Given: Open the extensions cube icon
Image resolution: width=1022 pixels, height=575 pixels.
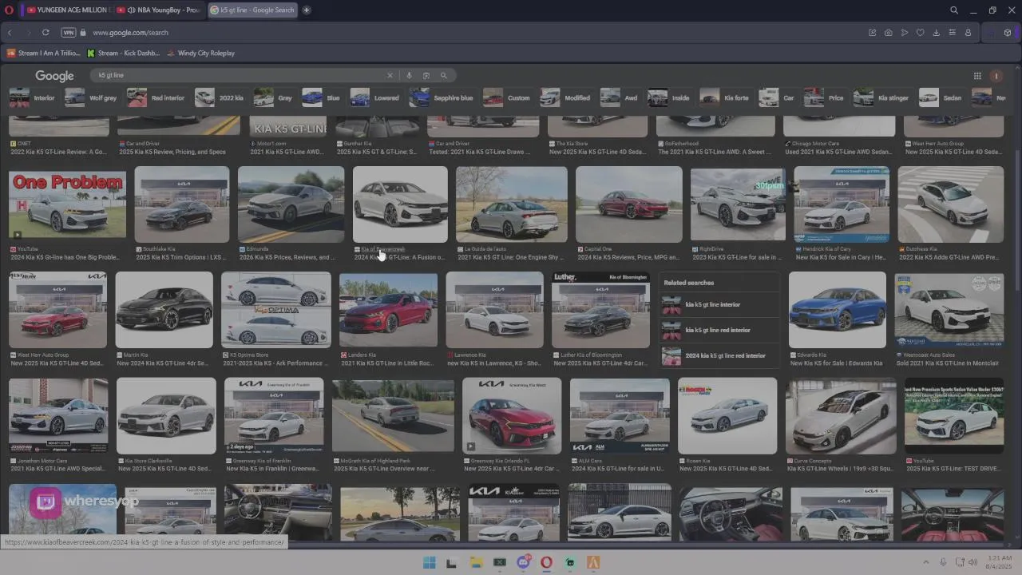Looking at the screenshot, I should tap(1008, 33).
